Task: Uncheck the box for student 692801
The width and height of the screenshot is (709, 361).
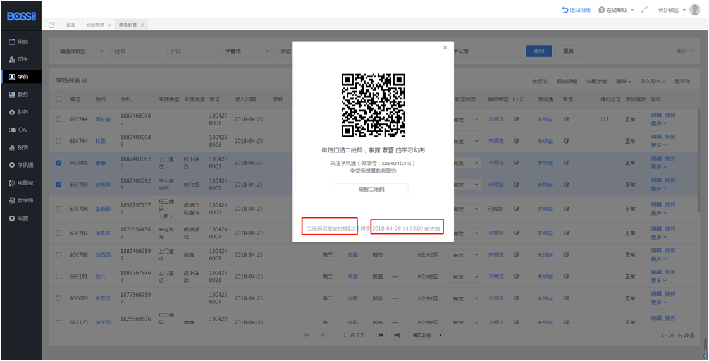Action: click(59, 162)
